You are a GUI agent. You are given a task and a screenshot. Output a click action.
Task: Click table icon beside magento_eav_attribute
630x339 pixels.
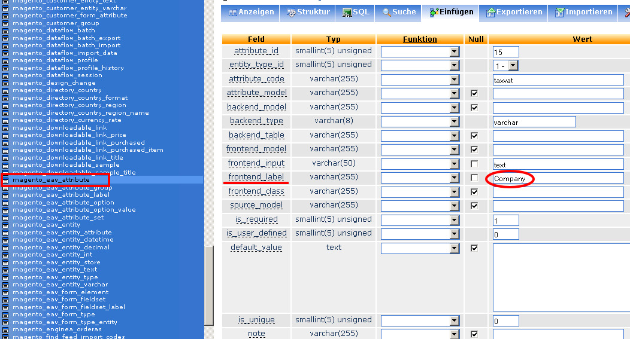(5, 181)
